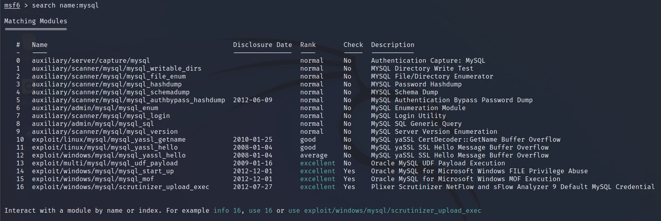661x221 pixels.
Task: Click 'MySQL Server Version Enumeration' description
Action: click(434, 132)
